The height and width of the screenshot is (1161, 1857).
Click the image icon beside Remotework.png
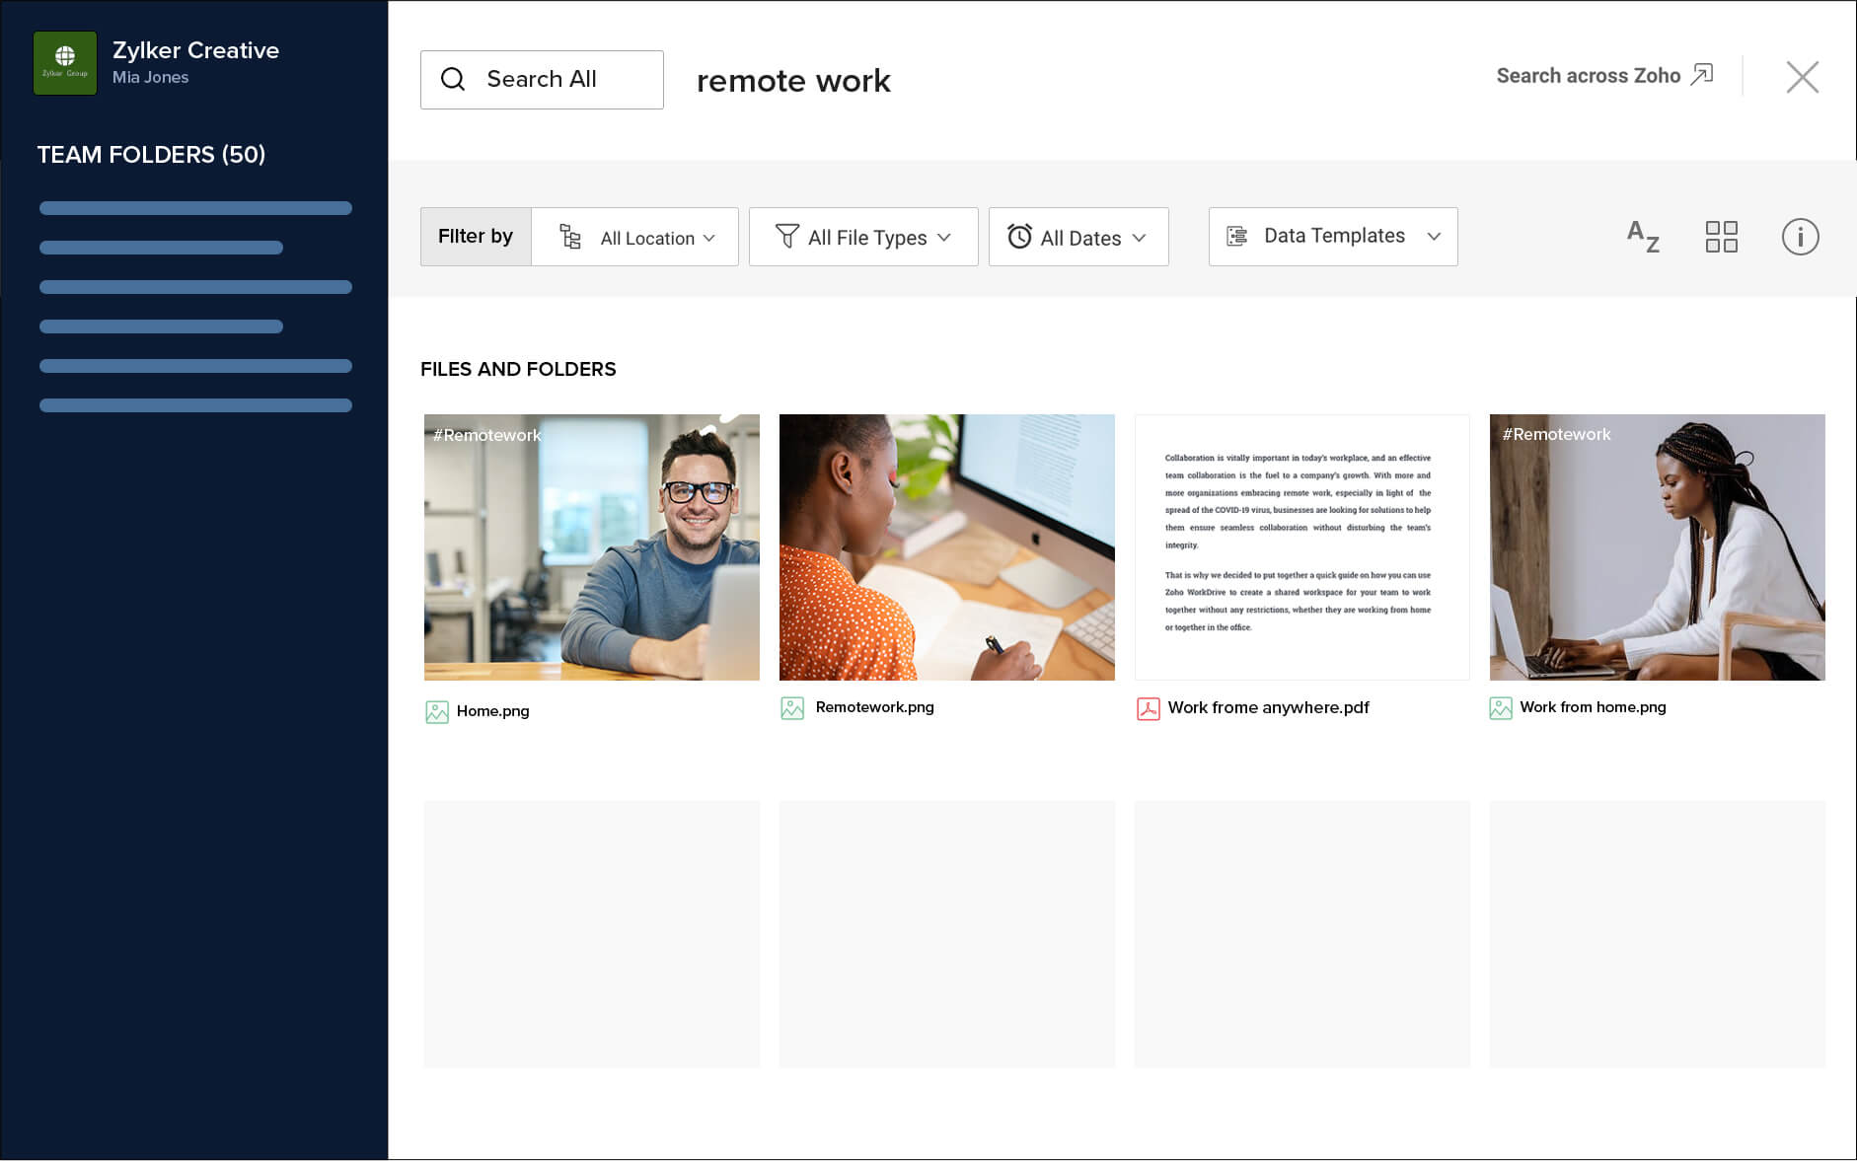coord(792,708)
